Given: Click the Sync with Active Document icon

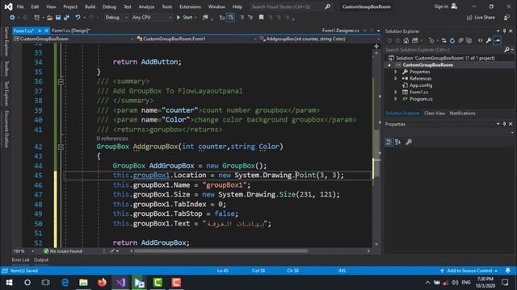Looking at the screenshot, I should 443,41.
